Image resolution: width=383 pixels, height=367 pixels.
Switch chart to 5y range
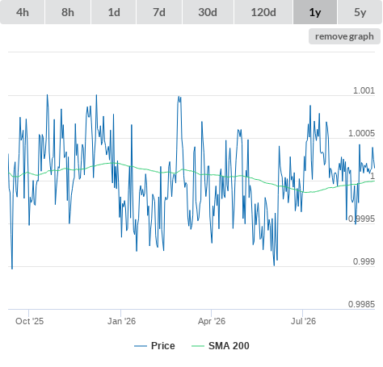pos(360,12)
